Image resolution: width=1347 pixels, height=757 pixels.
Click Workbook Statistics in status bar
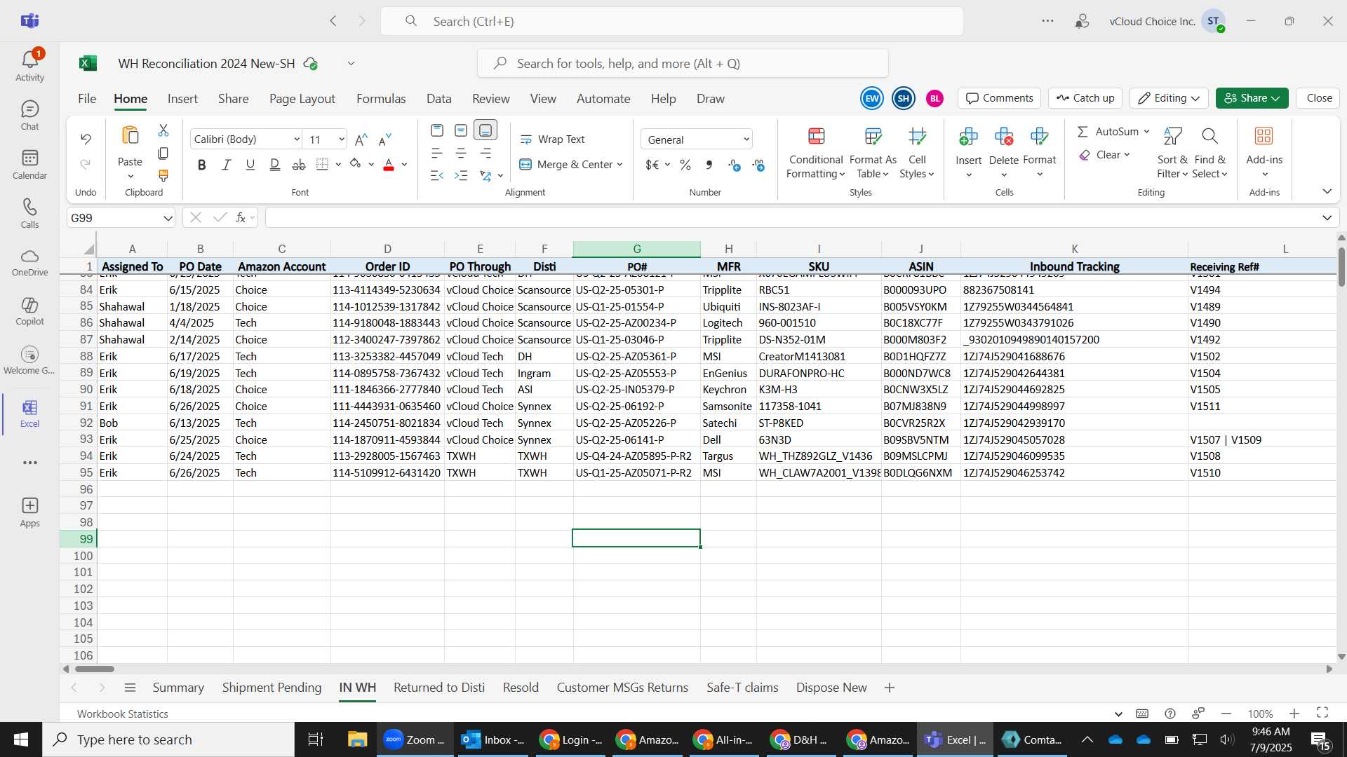tap(123, 714)
